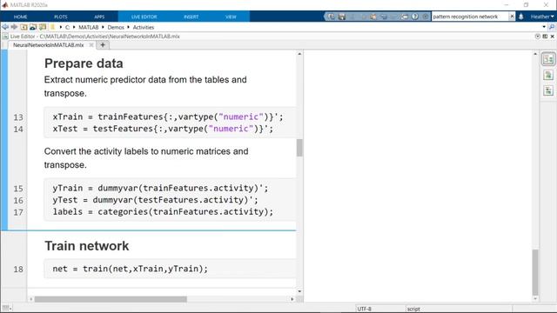The image size is (557, 313).
Task: Select hide code view icon
Action: coord(548,90)
